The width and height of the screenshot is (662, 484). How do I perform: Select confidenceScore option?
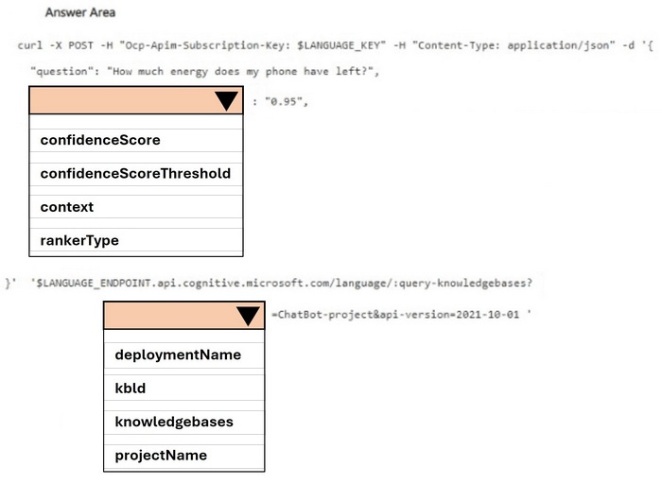click(136, 140)
